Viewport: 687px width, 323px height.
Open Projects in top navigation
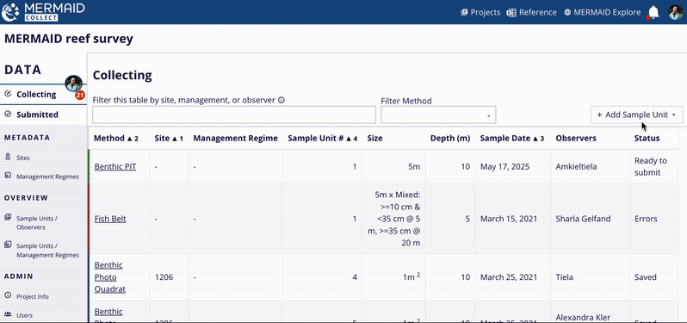pyautogui.click(x=480, y=12)
